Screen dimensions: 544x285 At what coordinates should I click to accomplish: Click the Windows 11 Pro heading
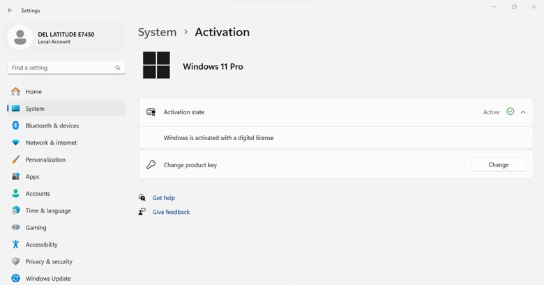[x=213, y=67]
